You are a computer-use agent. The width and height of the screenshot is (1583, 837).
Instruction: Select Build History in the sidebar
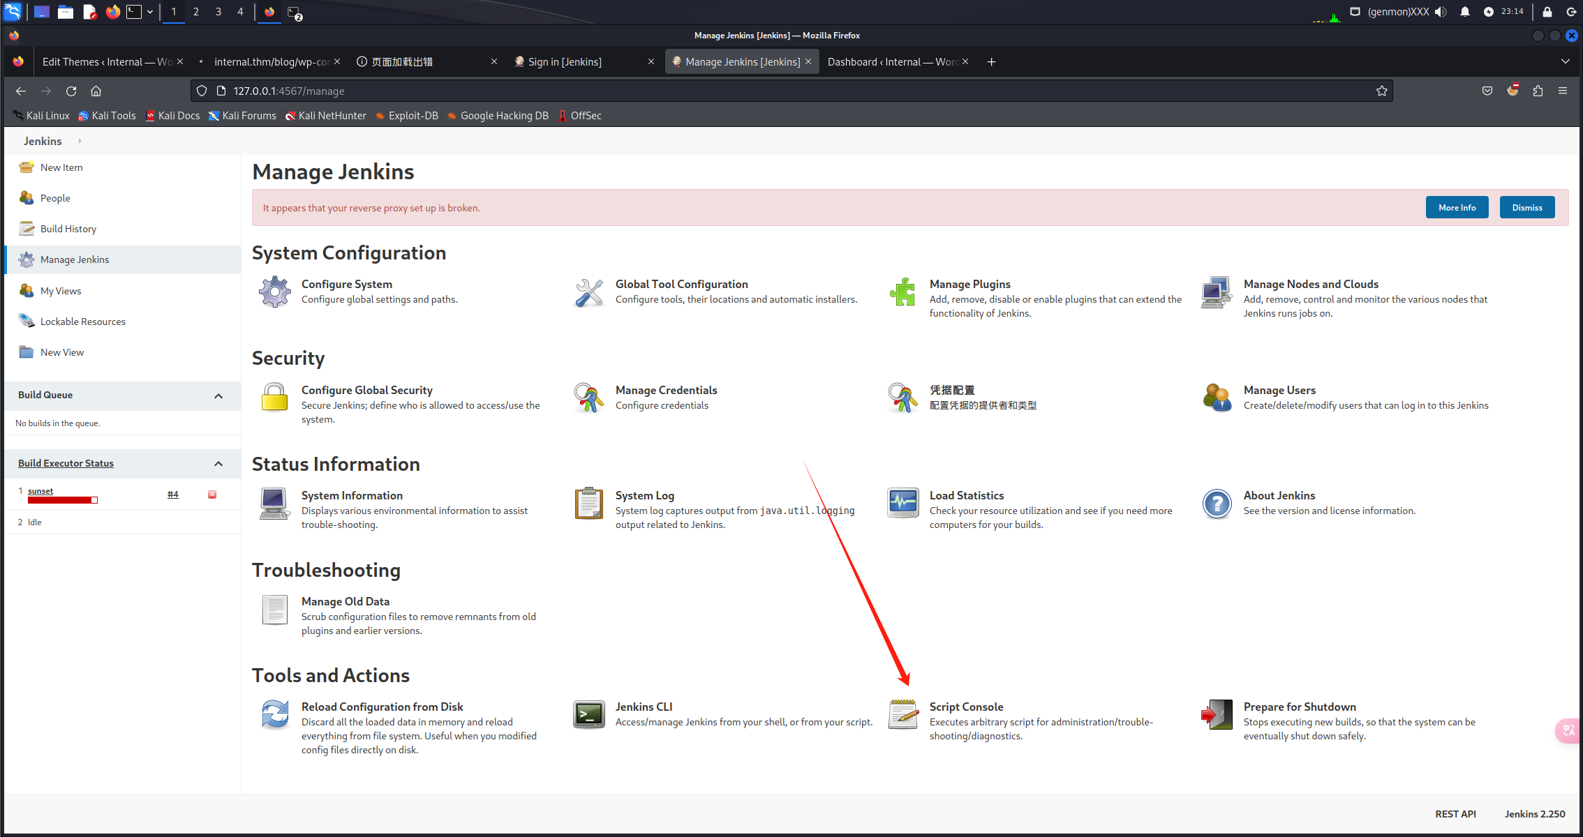[68, 229]
